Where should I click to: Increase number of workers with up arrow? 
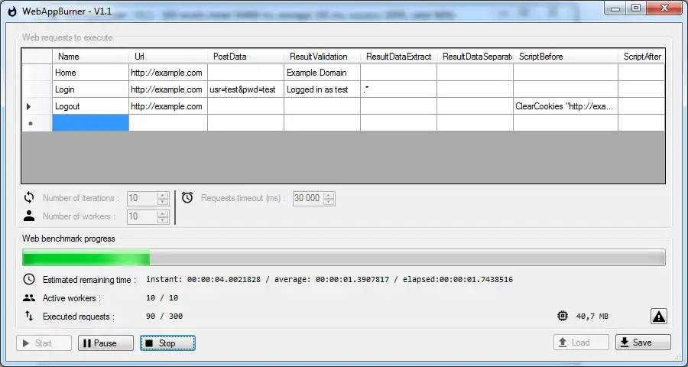(163, 213)
